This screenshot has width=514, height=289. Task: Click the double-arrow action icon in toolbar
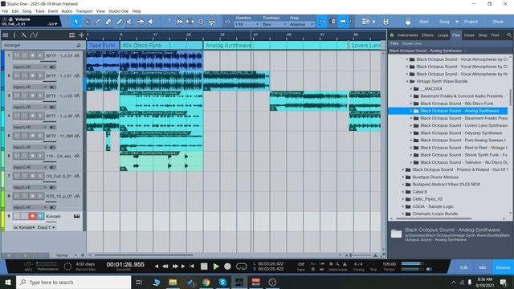pyautogui.click(x=180, y=22)
